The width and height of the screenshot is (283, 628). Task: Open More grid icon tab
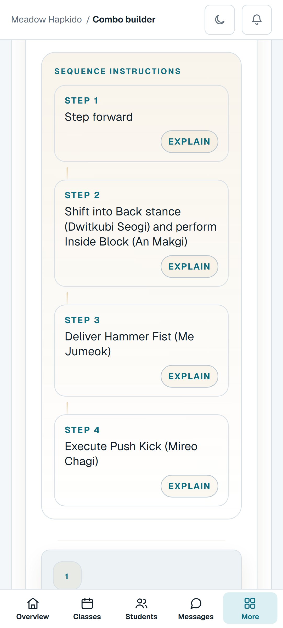coord(250,608)
